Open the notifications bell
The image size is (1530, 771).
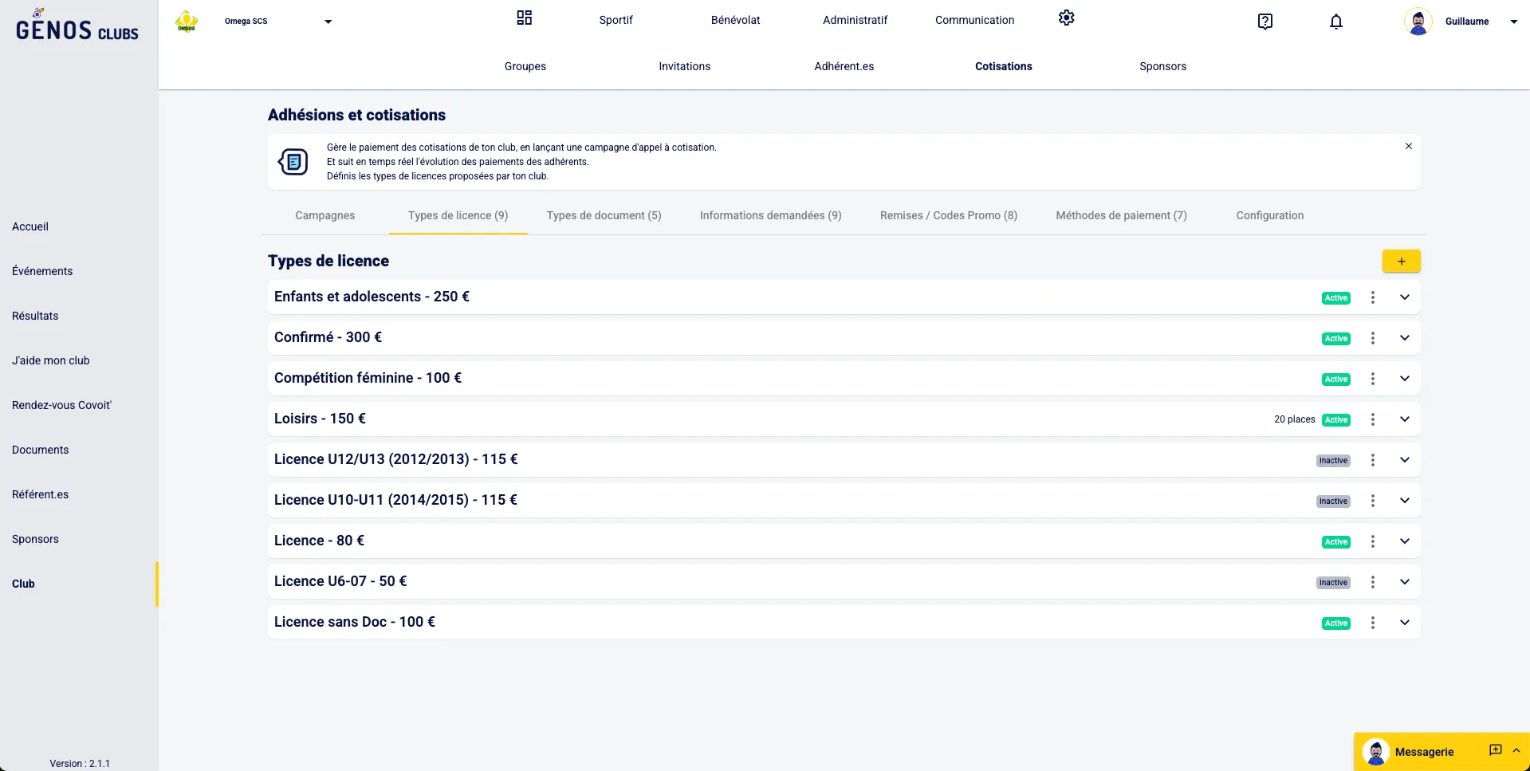(x=1335, y=22)
